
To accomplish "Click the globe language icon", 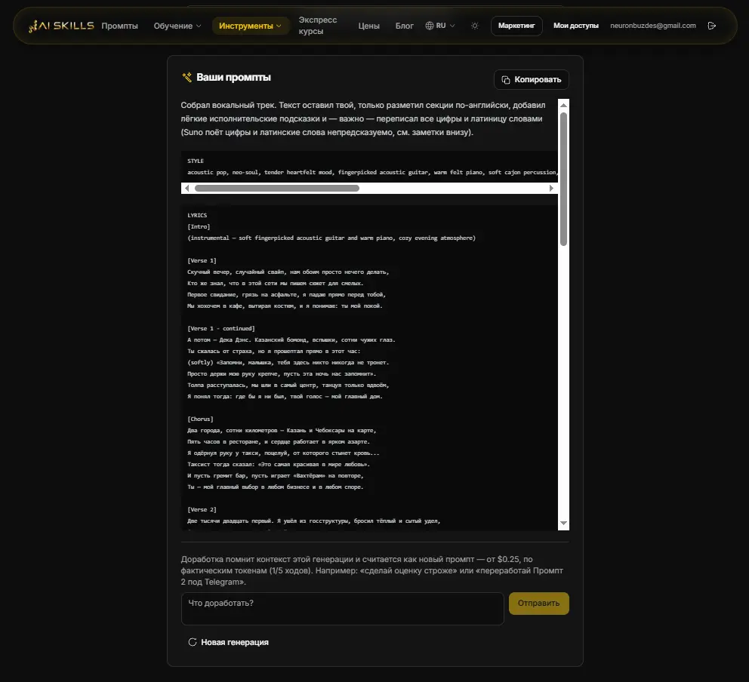I will (x=430, y=26).
